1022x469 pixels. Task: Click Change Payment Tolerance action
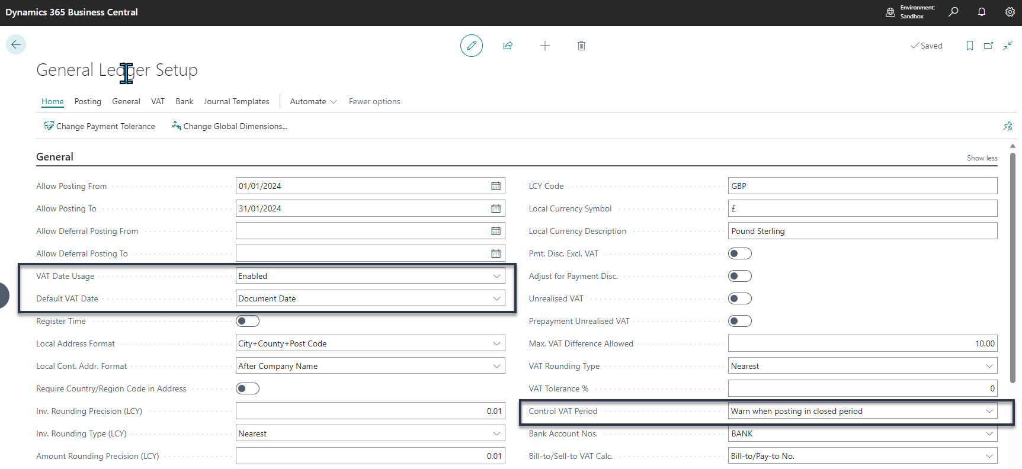[100, 126]
